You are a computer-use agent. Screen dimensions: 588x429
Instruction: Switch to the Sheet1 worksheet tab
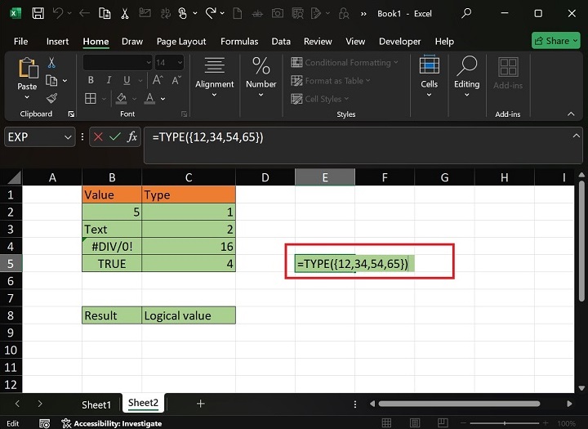pyautogui.click(x=96, y=404)
